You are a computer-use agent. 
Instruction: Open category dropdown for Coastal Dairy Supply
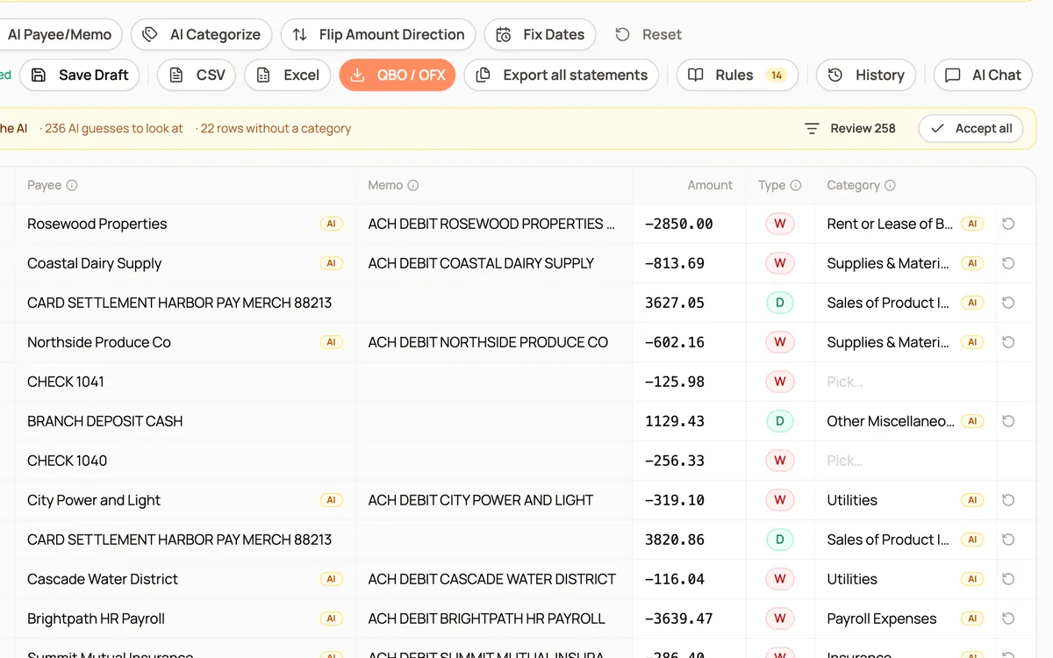(x=888, y=263)
